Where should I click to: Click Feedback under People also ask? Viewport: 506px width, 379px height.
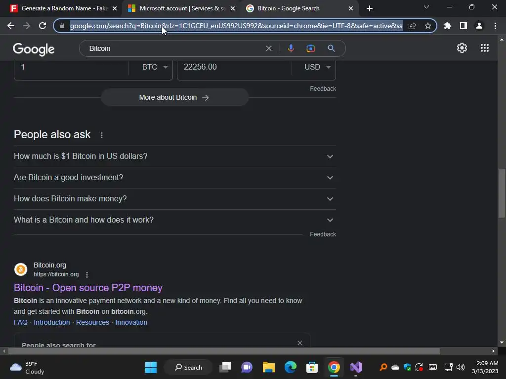coord(323,234)
